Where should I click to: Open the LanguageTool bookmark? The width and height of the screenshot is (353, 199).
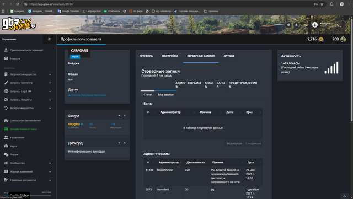92,11
